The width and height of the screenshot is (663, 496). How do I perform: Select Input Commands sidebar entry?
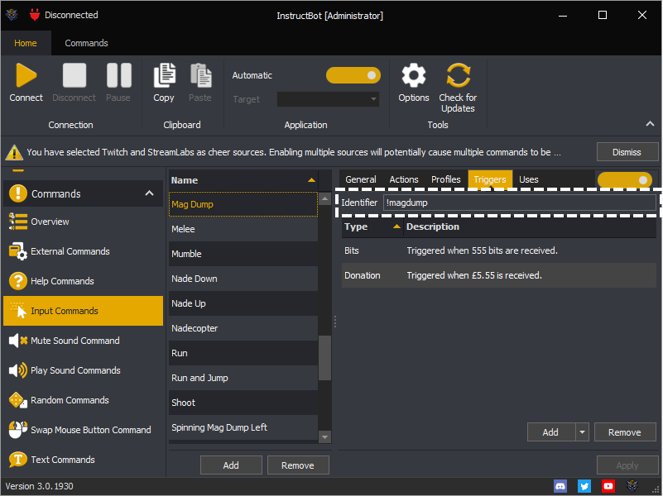click(83, 311)
